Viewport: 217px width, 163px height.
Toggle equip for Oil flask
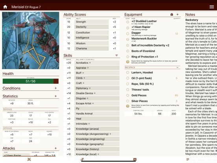128,78
